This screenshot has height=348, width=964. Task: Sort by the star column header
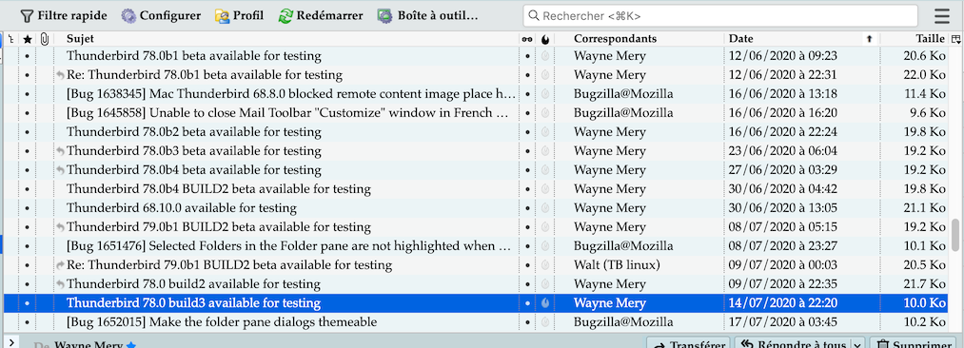27,39
